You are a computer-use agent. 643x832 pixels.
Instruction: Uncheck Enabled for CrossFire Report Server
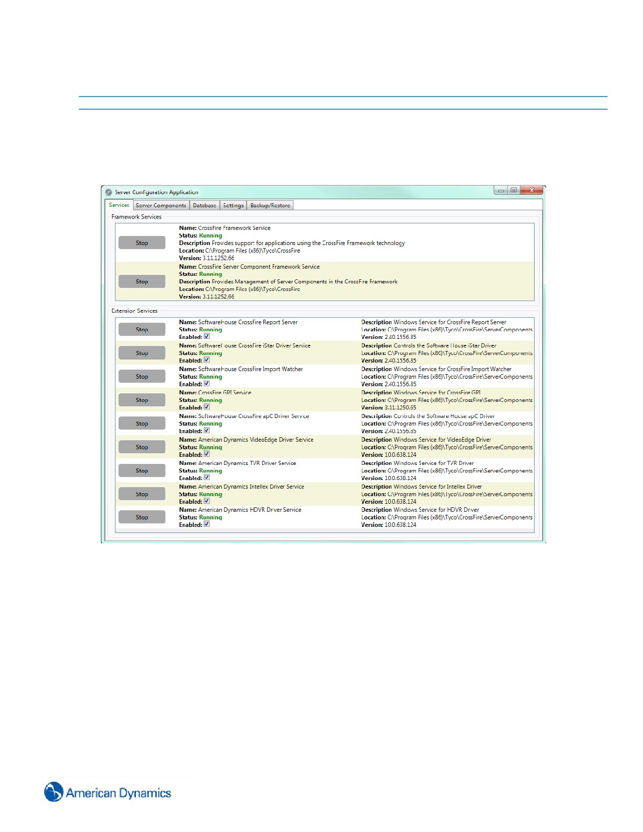tap(207, 336)
